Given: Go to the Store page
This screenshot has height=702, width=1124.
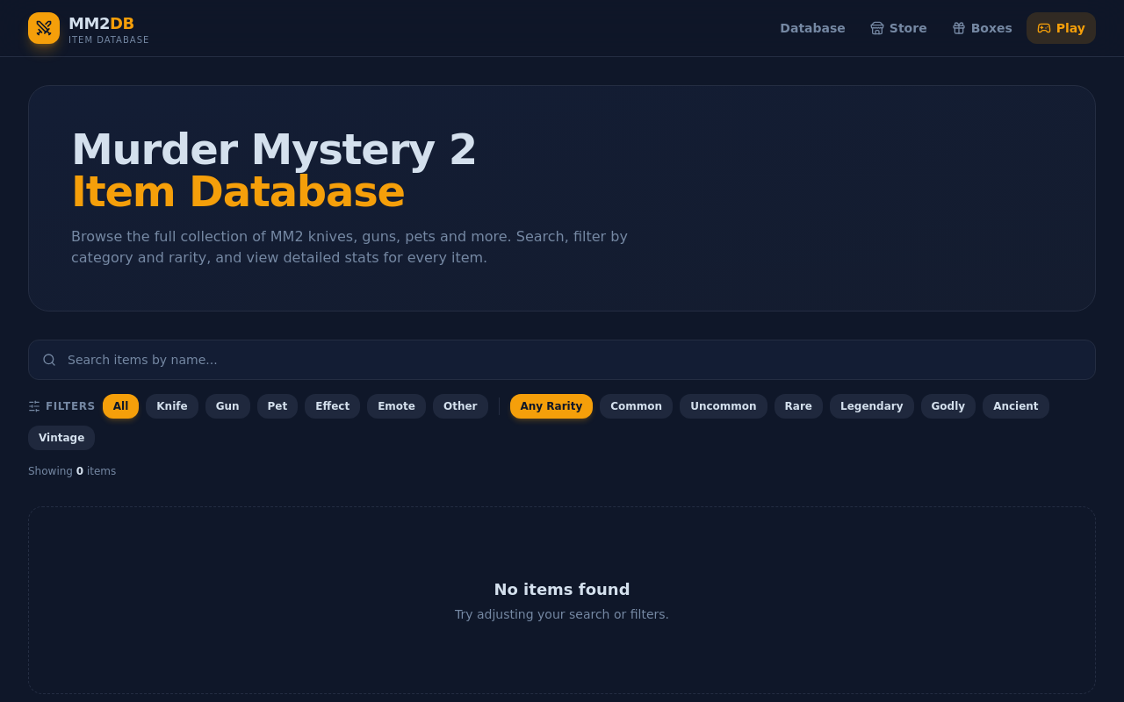Looking at the screenshot, I should click(x=898, y=28).
